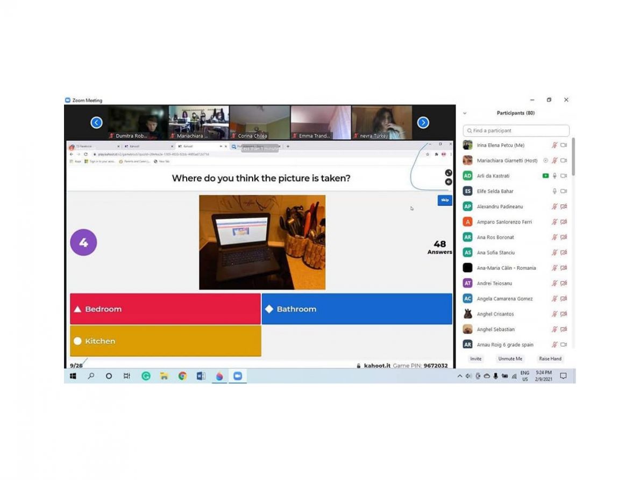This screenshot has height=480, width=640.
Task: Click Elife Selda Bahar camera icon
Action: (564, 191)
